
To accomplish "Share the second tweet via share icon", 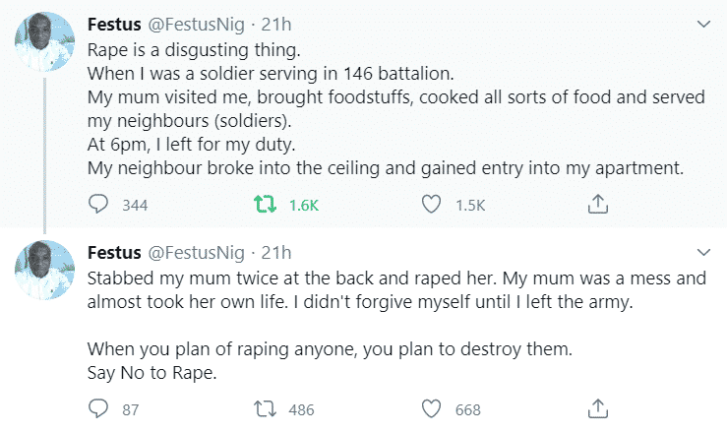I will pos(596,408).
